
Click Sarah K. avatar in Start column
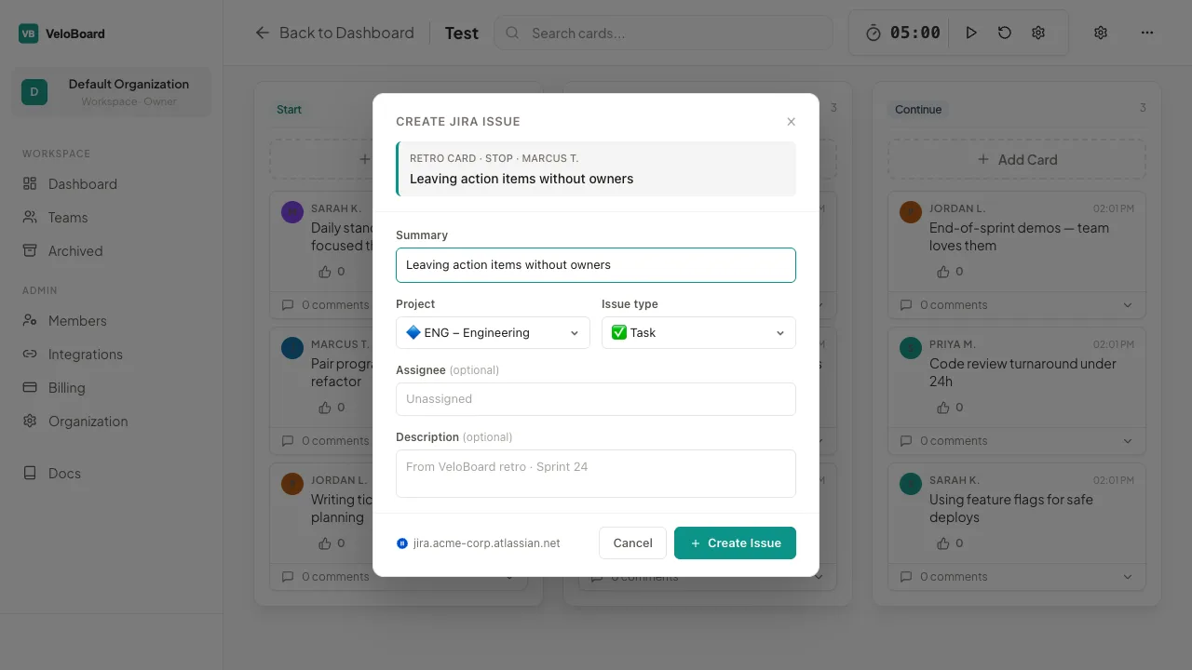[292, 212]
